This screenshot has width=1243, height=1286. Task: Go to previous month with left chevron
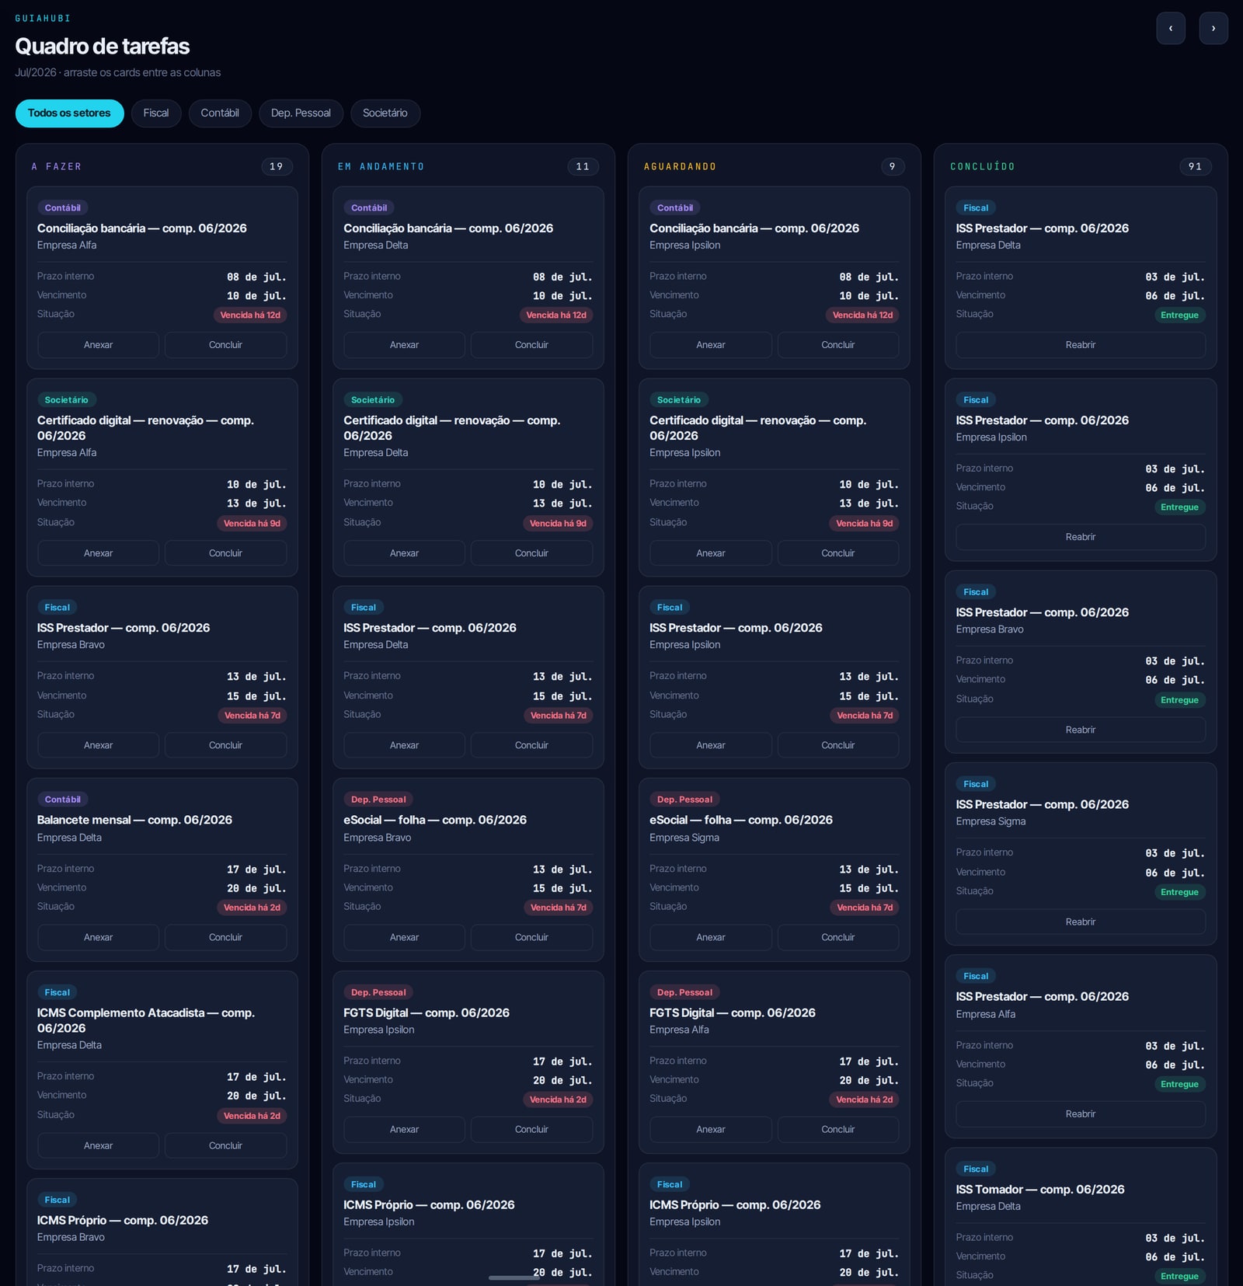point(1170,28)
